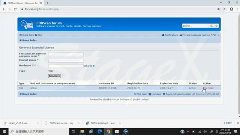Open the translate page icon in address bar
Viewport: 240px width, 135px height.
point(219,9)
